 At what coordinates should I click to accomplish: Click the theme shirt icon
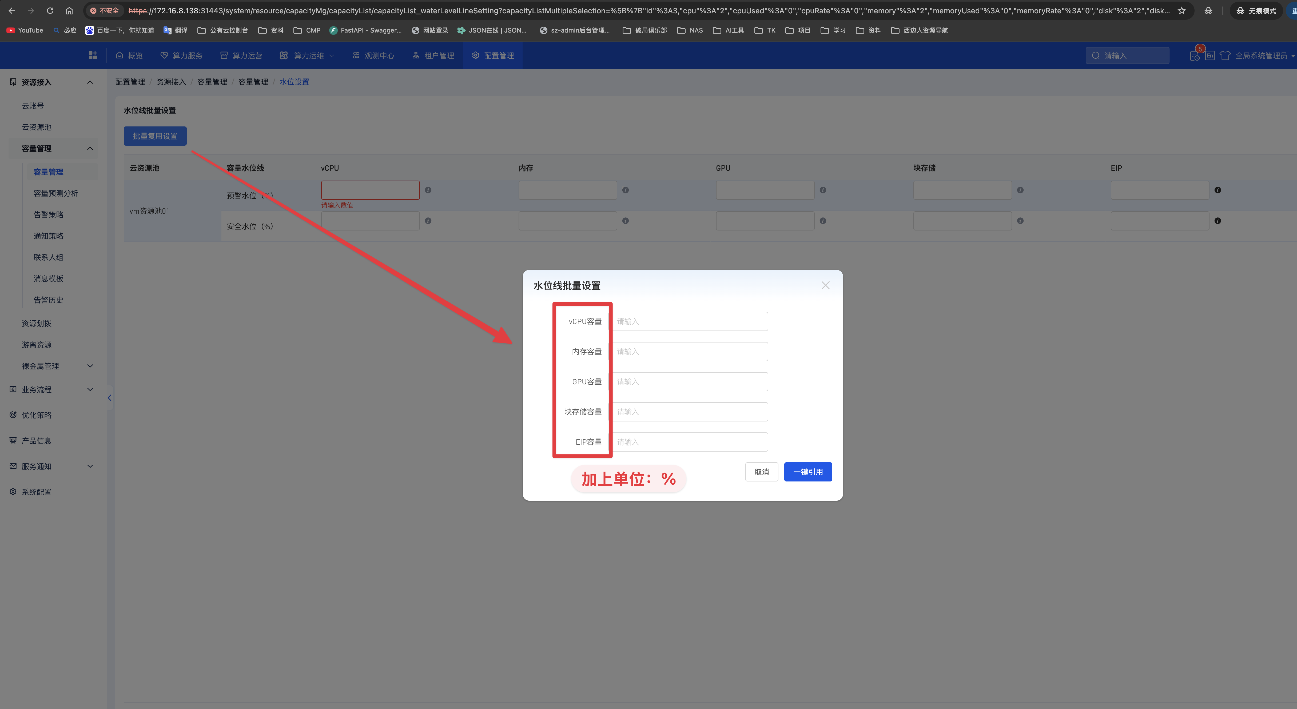[x=1225, y=55]
